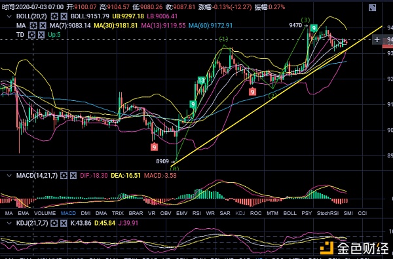
Task: Click the K:43.86 value
Action: pos(81,223)
